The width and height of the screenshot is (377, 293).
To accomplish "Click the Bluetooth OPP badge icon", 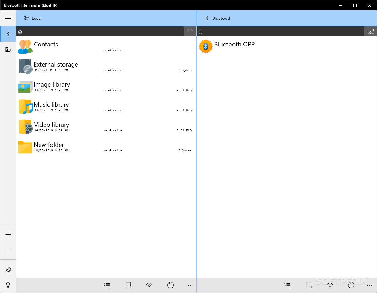I will (206, 46).
